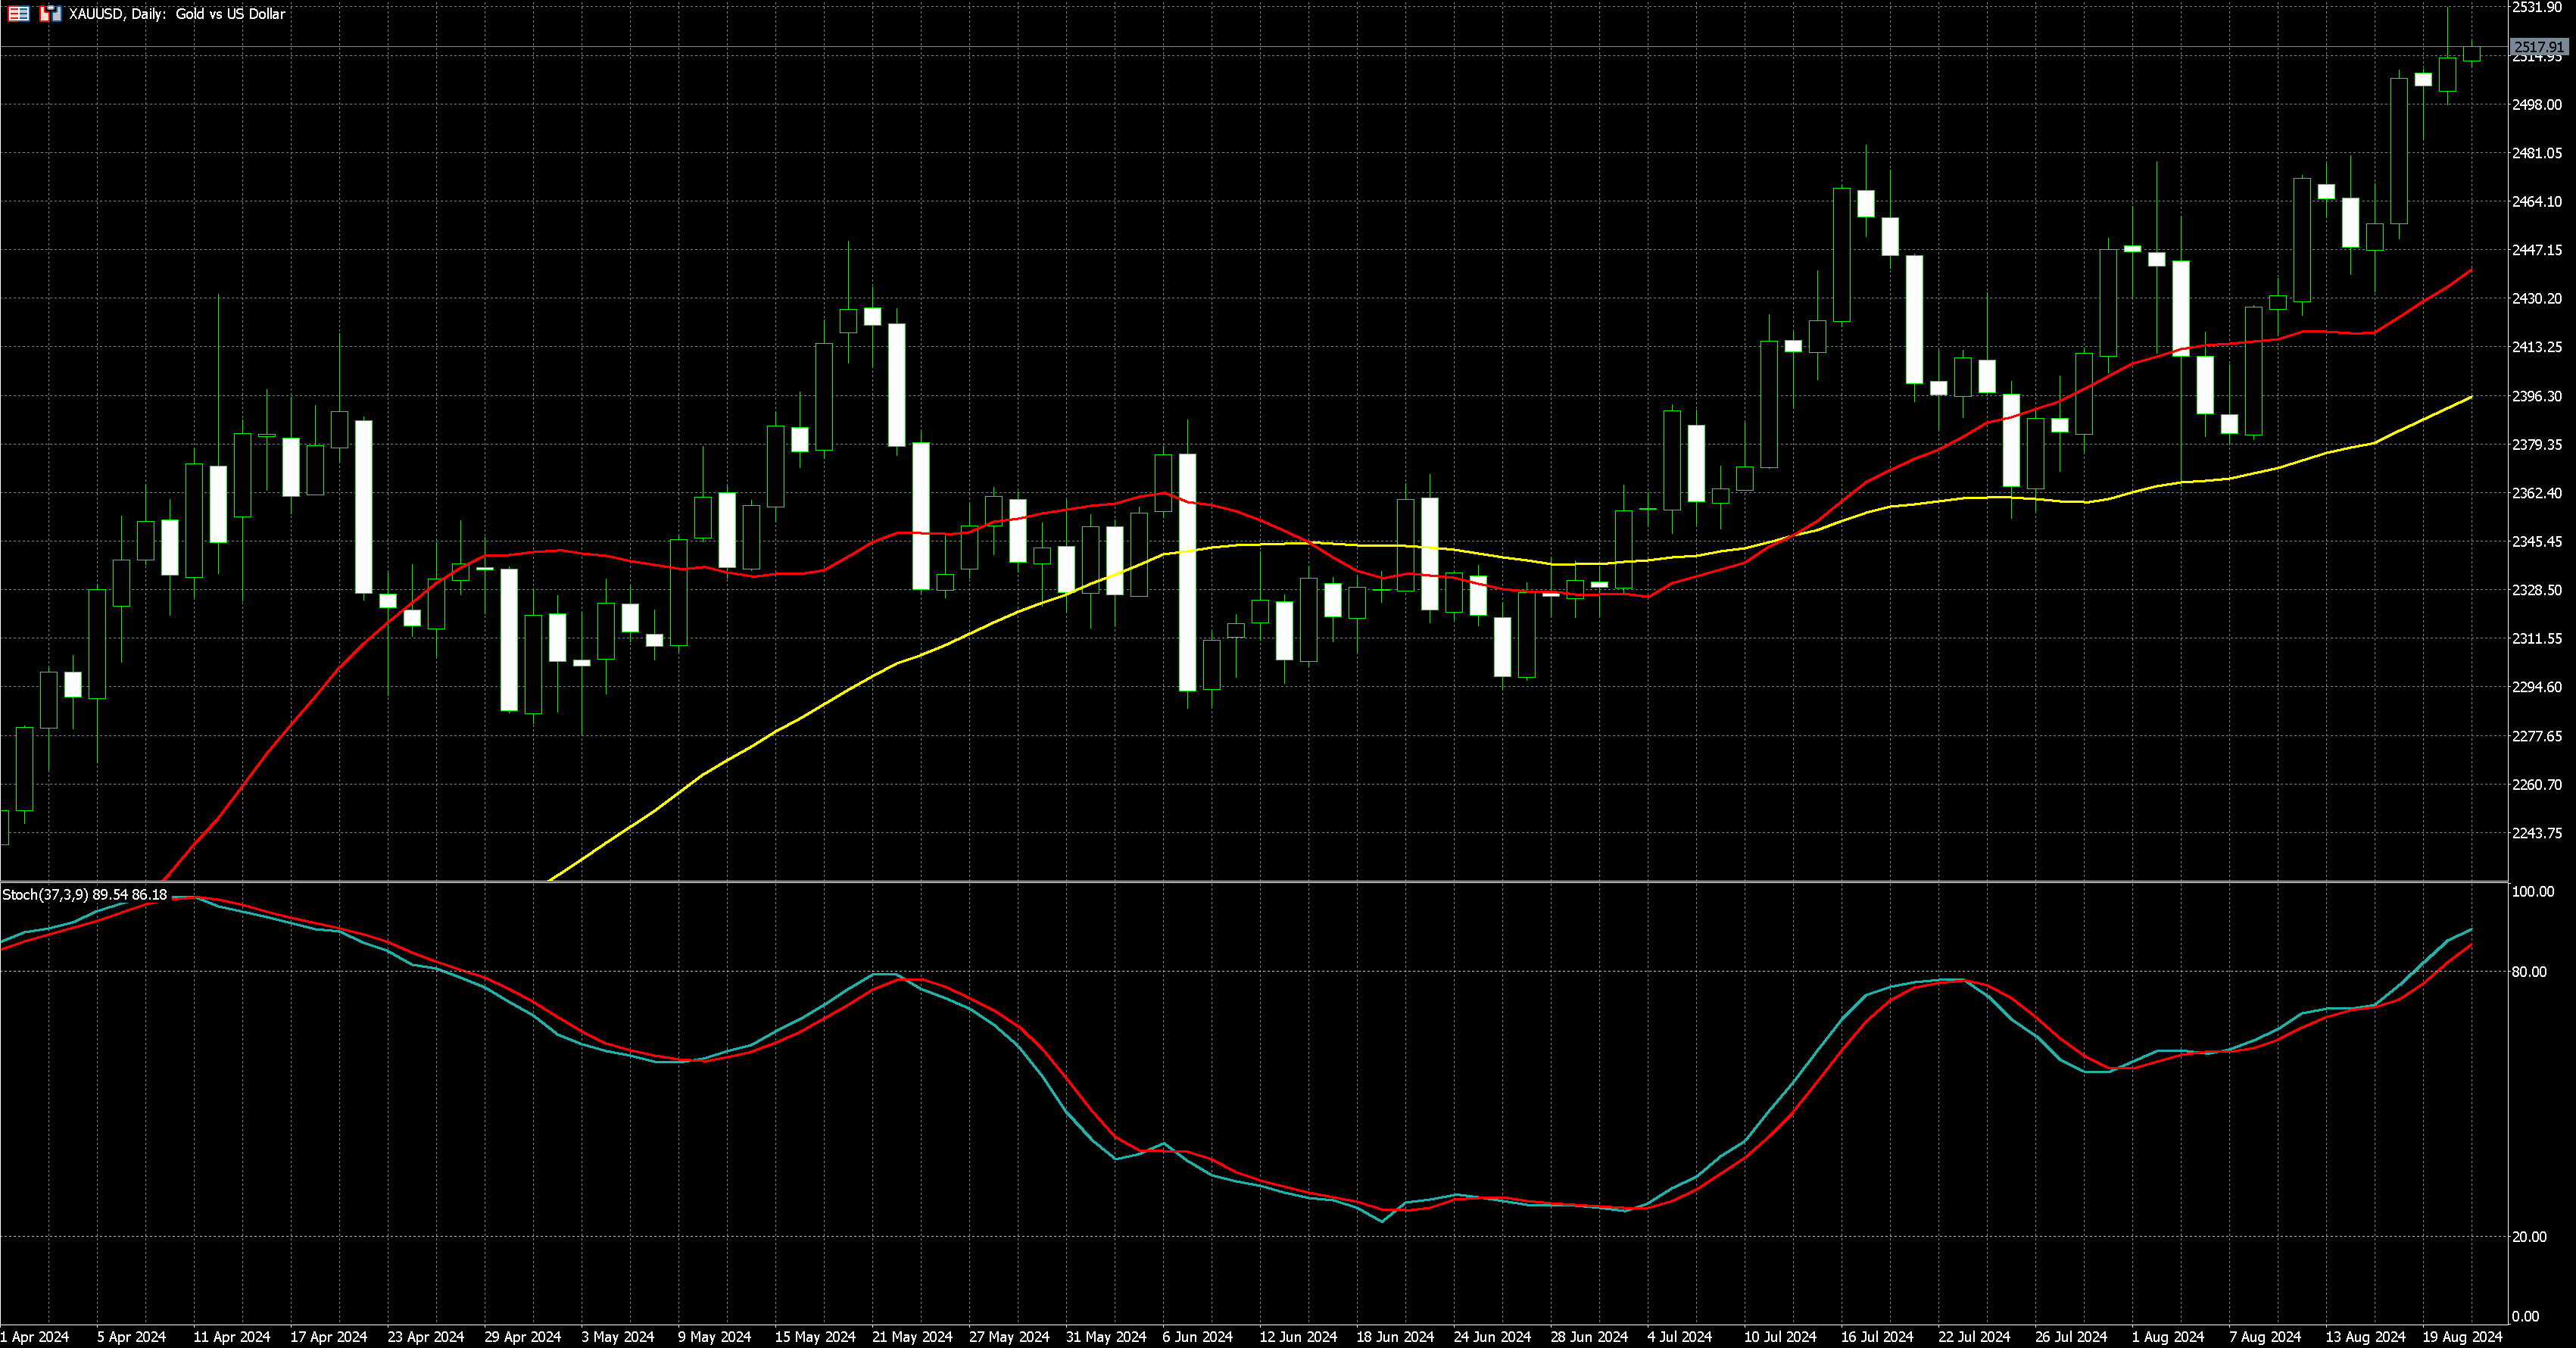Click the Stochastic 20.00 level label
Image resolution: width=2576 pixels, height=1348 pixels.
pos(2529,1237)
